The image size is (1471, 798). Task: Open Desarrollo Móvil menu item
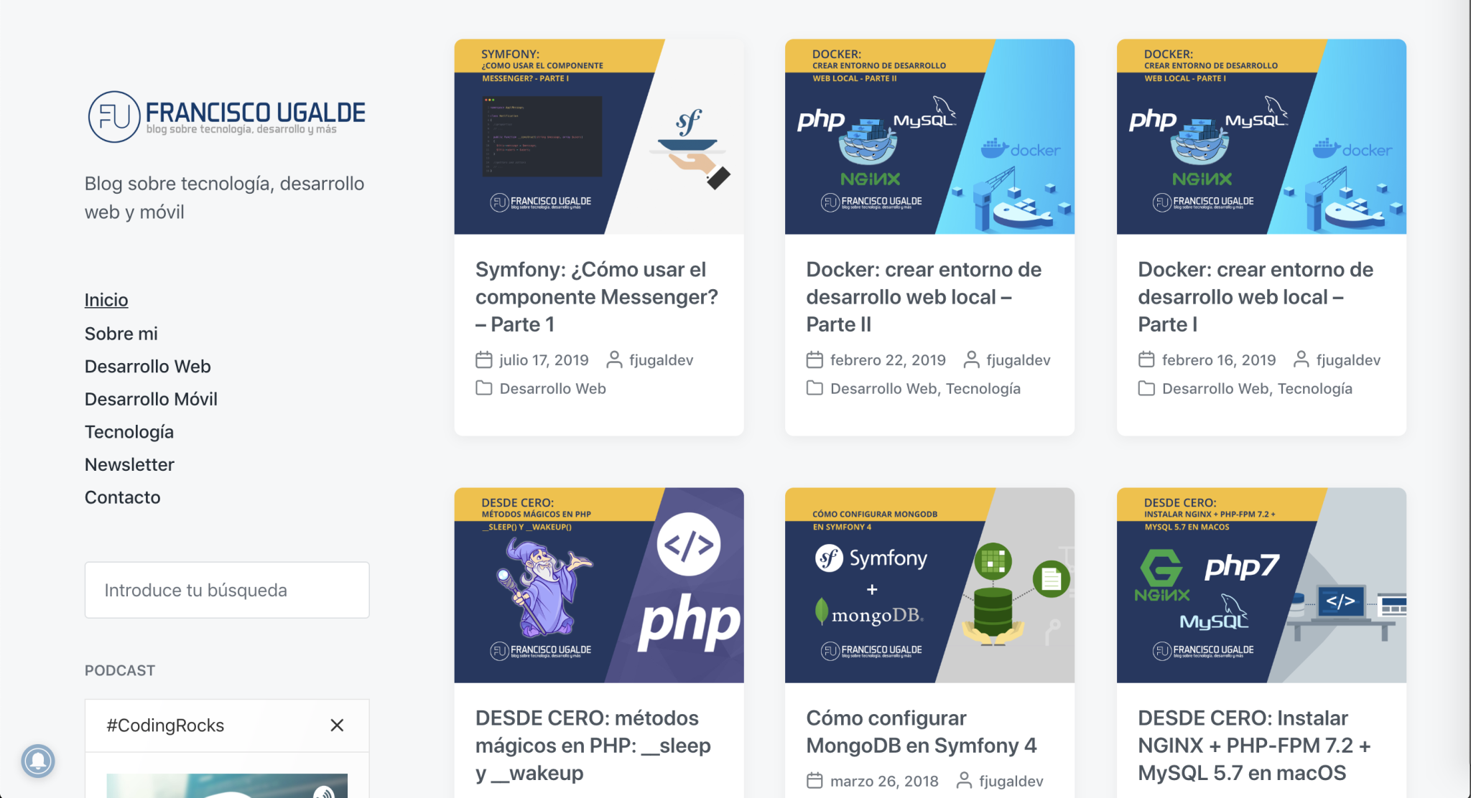151,399
